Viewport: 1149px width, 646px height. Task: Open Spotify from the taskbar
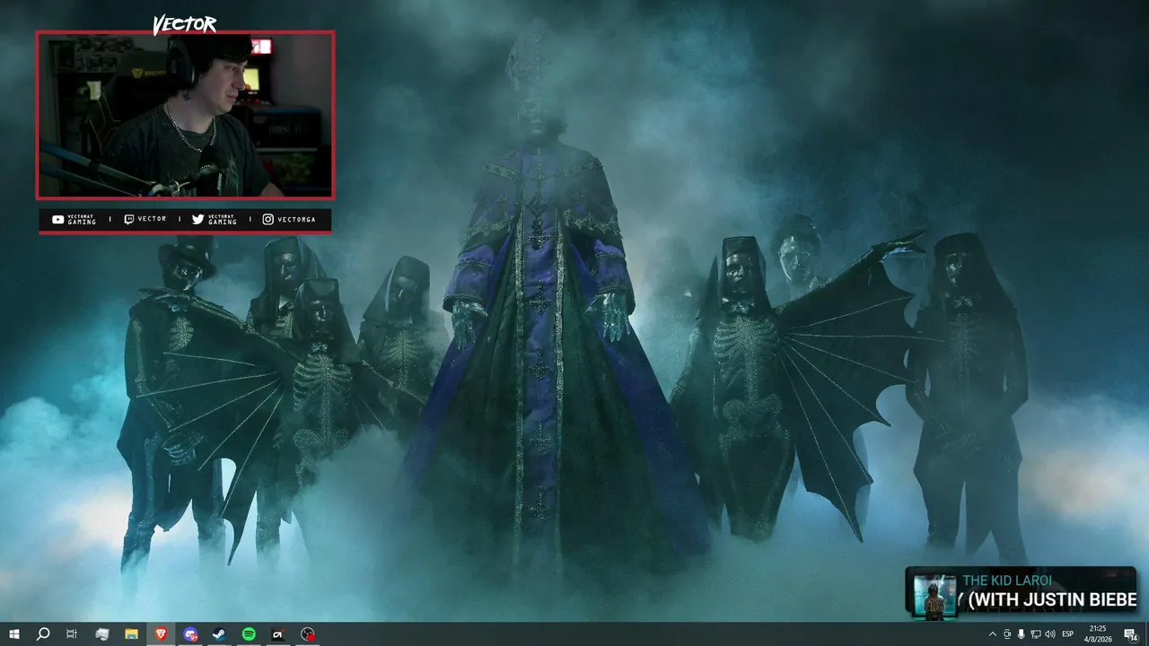[249, 634]
